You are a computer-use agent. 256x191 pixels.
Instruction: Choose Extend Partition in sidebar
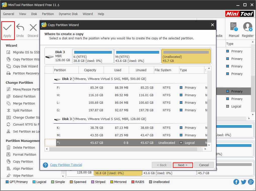[x=21, y=96]
